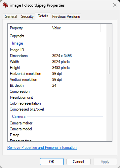The width and height of the screenshot is (120, 168).
Task: Click Vertical resolution's 96 dpi value
Action: [57, 80]
